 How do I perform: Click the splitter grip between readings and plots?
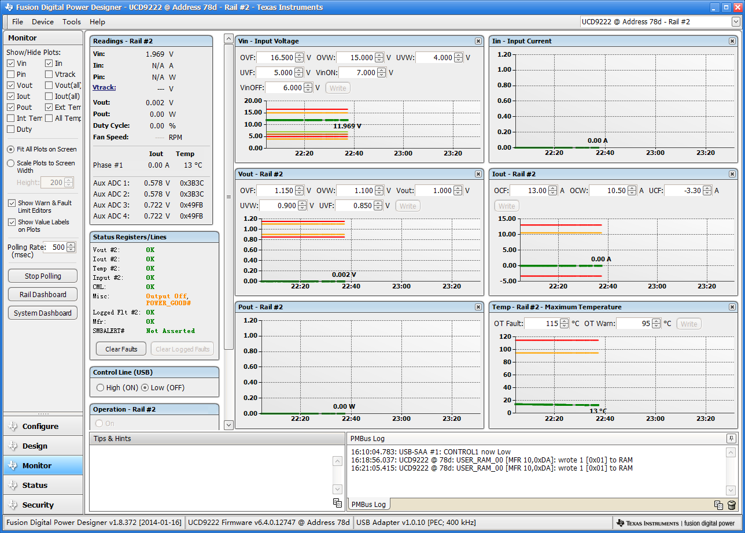(x=228, y=197)
